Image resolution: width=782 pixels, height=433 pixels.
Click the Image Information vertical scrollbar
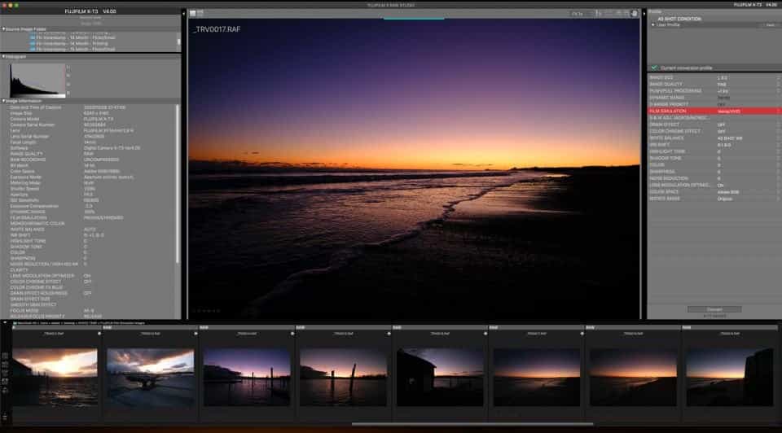pos(178,183)
